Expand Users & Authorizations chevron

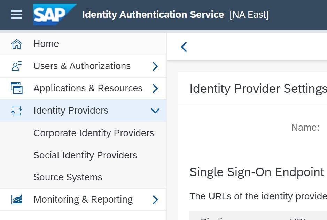click(155, 66)
